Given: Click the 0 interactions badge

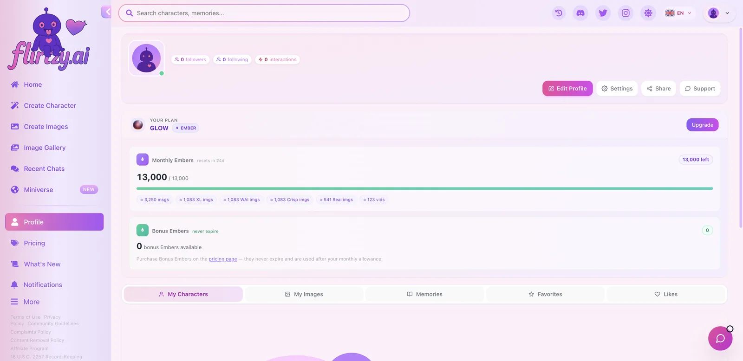Looking at the screenshot, I should (x=277, y=59).
